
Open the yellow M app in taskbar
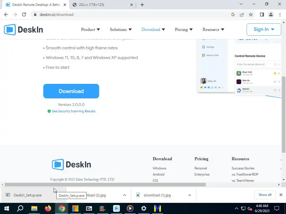pyautogui.click(x=158, y=208)
